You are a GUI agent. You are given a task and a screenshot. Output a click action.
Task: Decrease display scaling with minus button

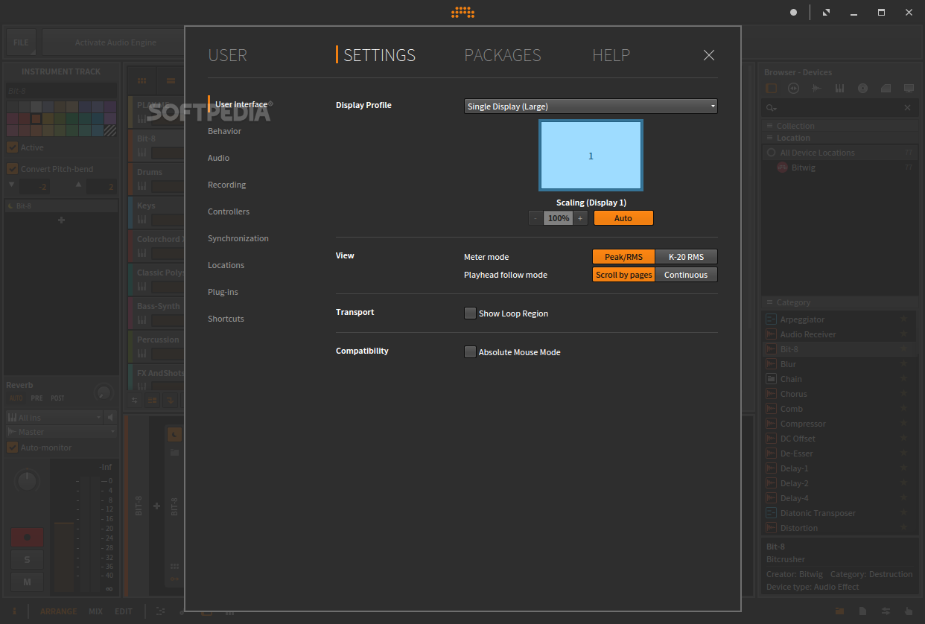[x=535, y=218]
